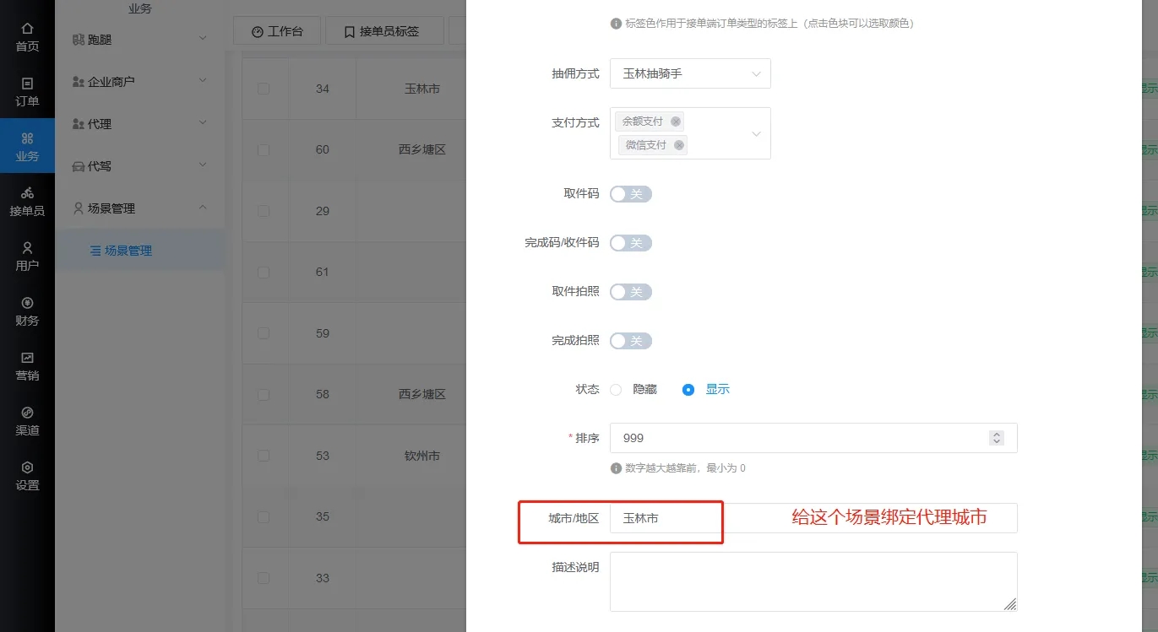Expand the 企业商户 menu item
1158x632 pixels.
click(x=140, y=82)
